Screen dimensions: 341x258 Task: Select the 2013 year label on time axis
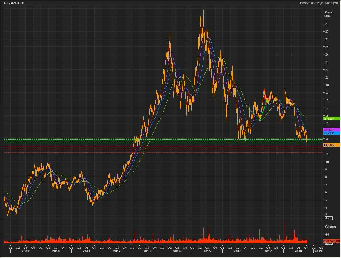tap(147, 251)
